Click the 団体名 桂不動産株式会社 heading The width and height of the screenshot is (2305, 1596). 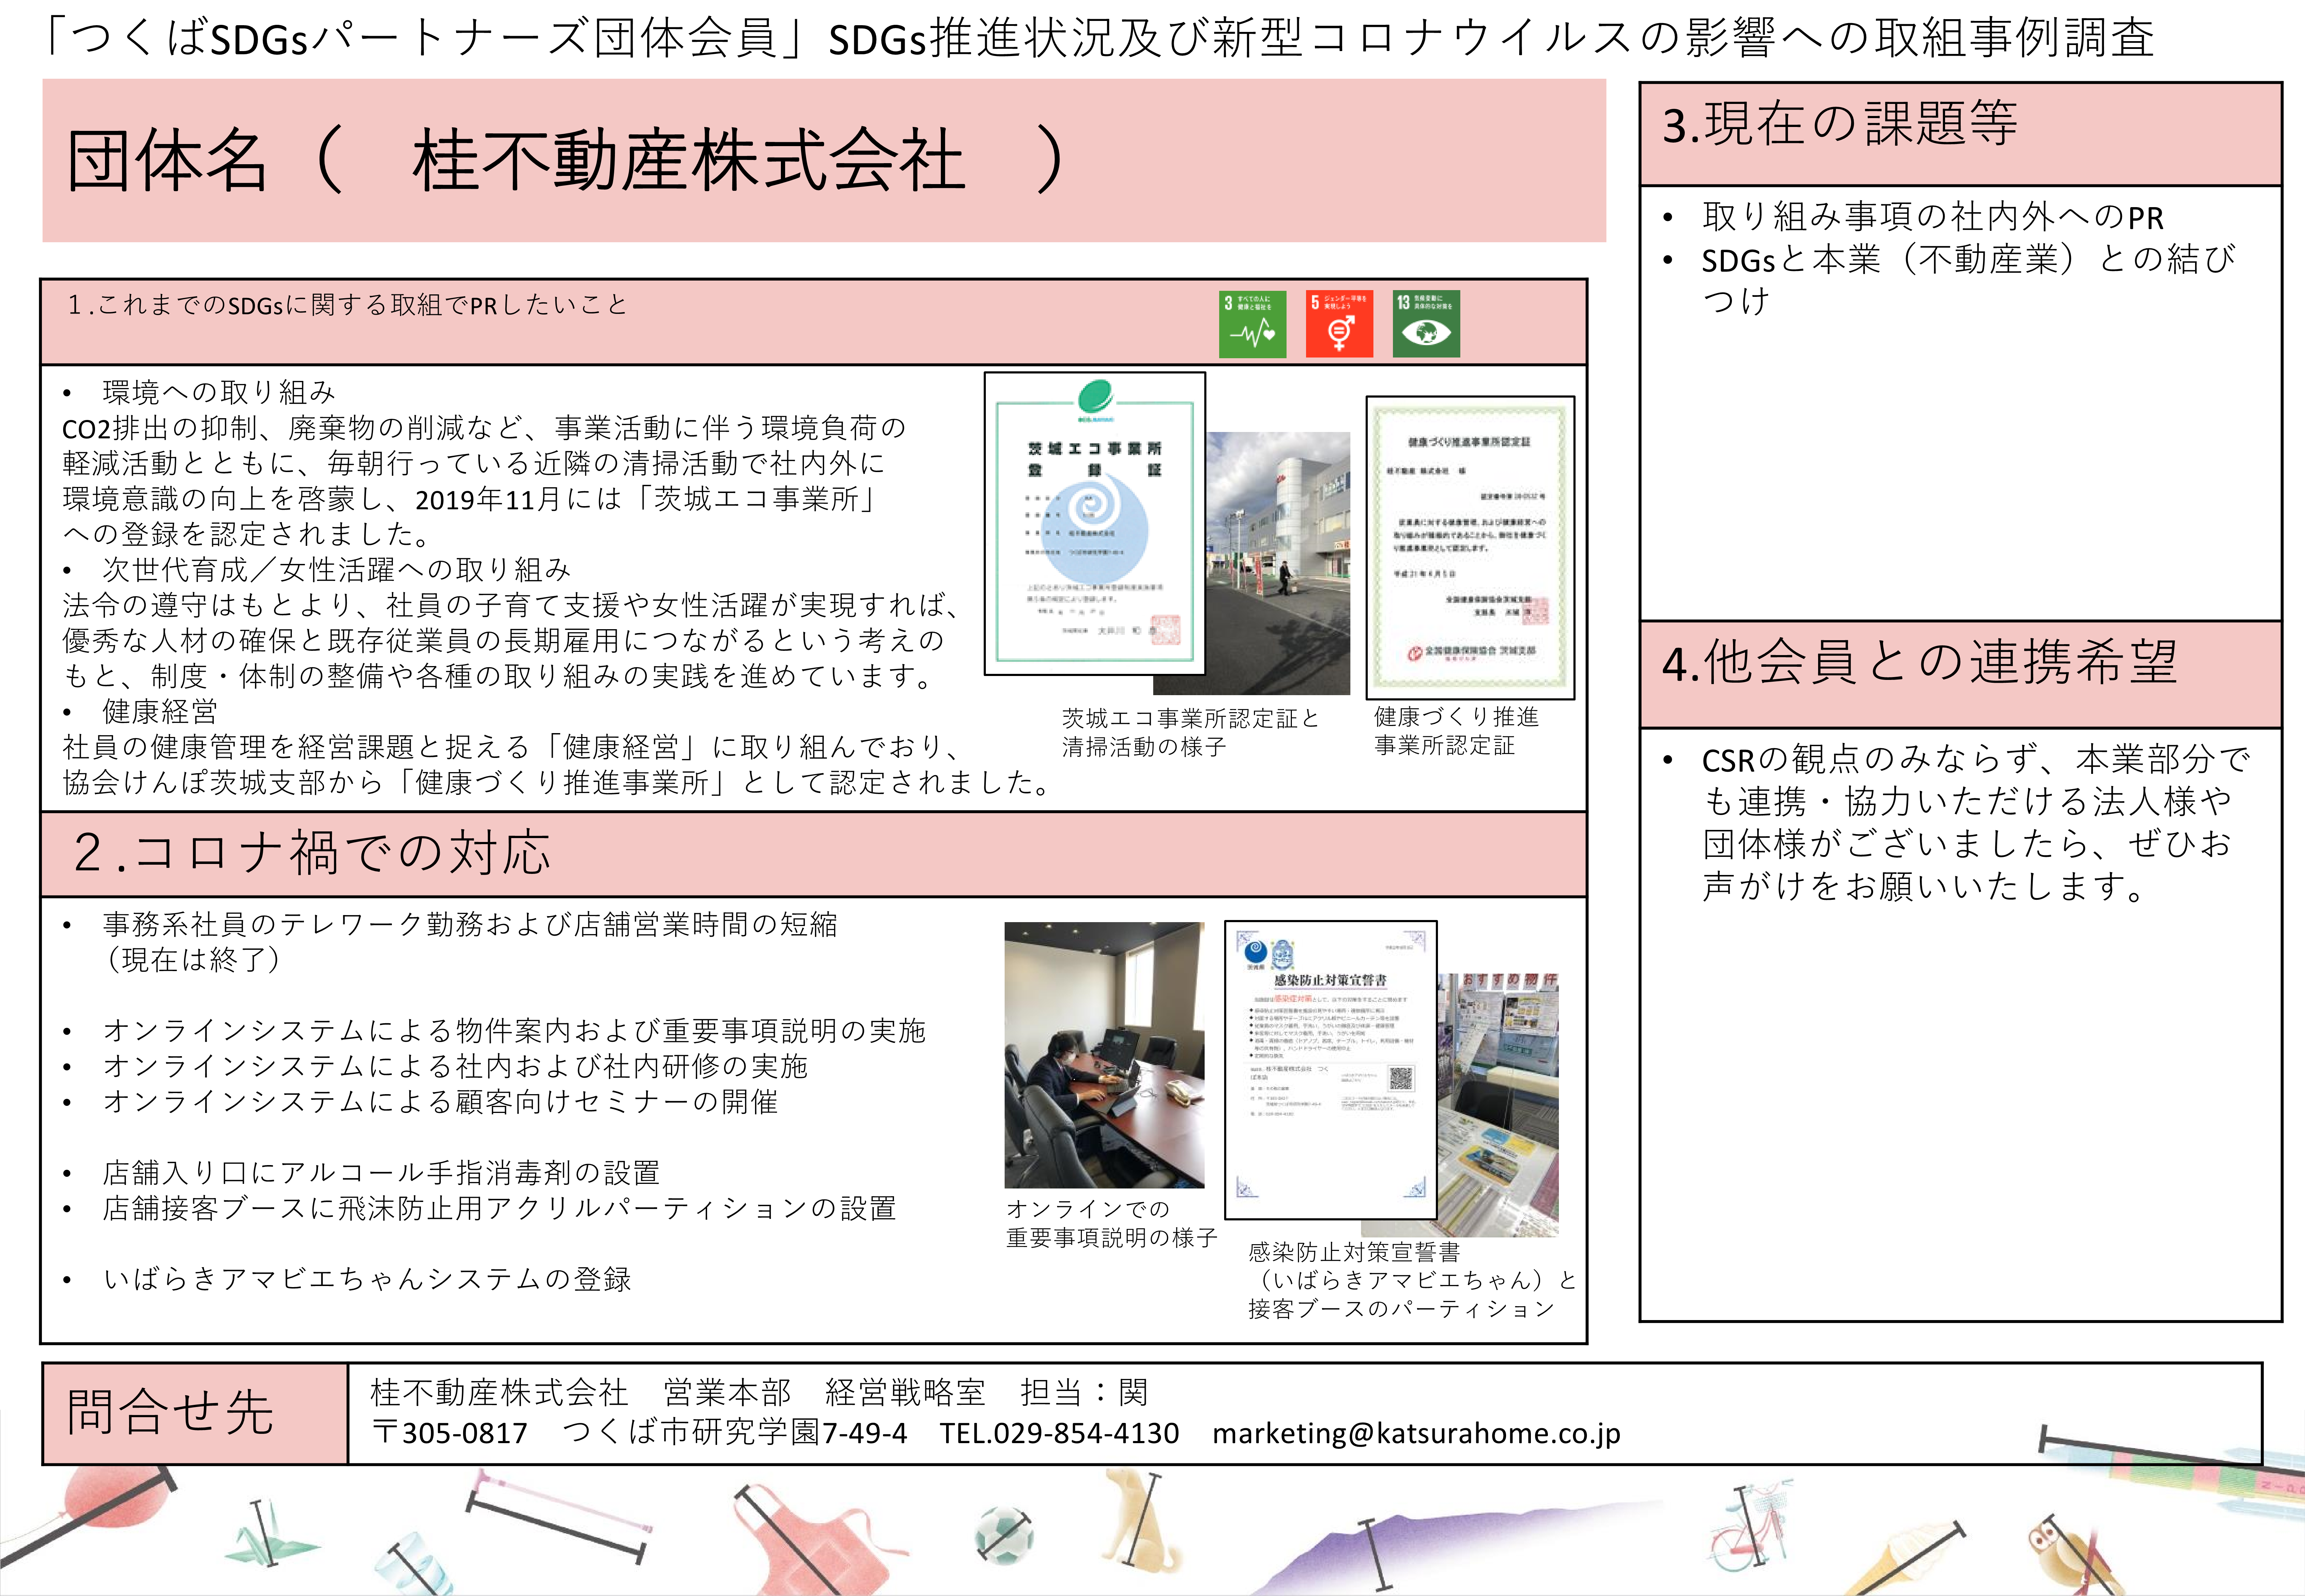pyautogui.click(x=824, y=160)
